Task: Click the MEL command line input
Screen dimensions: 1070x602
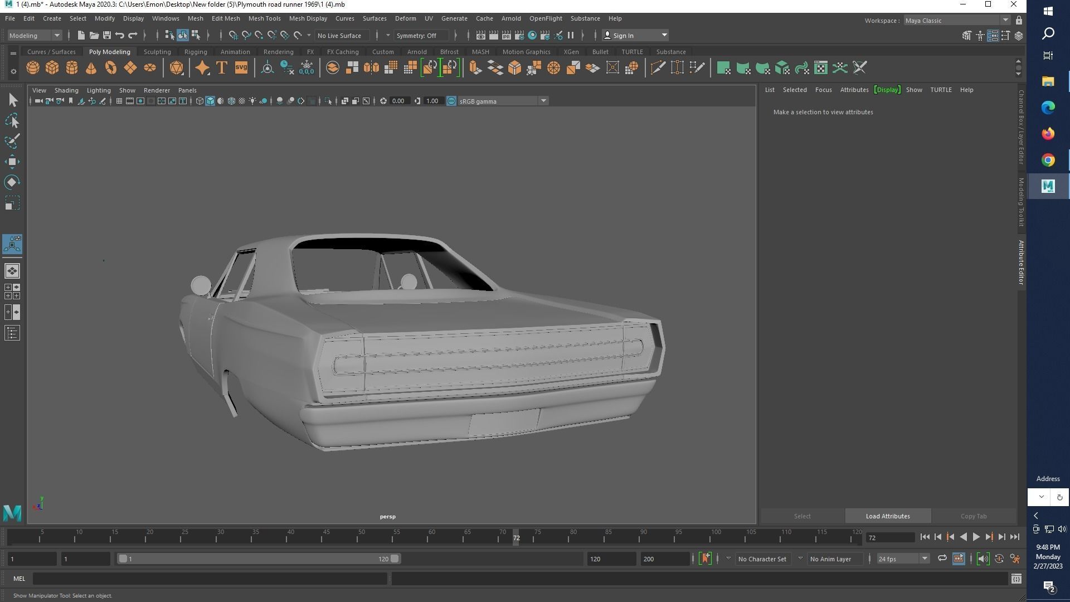Action: click(210, 579)
